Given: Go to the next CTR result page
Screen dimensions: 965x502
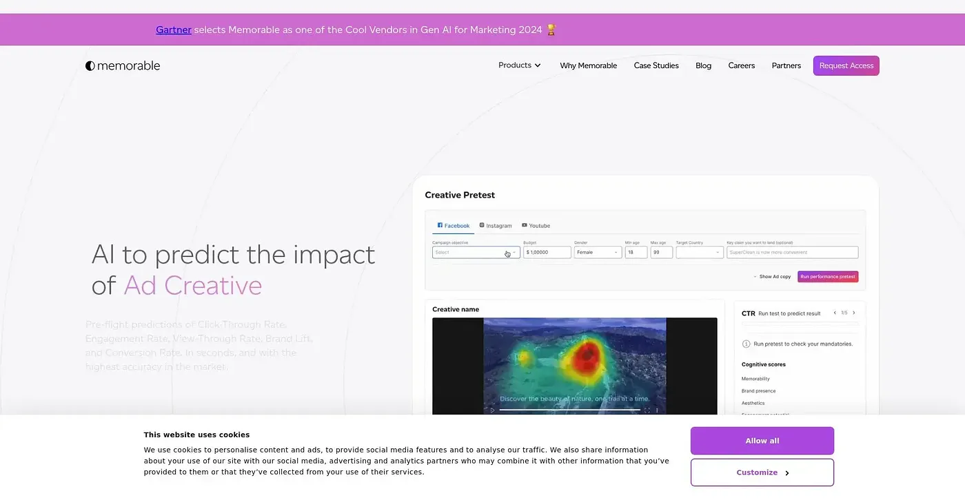Looking at the screenshot, I should pyautogui.click(x=853, y=313).
